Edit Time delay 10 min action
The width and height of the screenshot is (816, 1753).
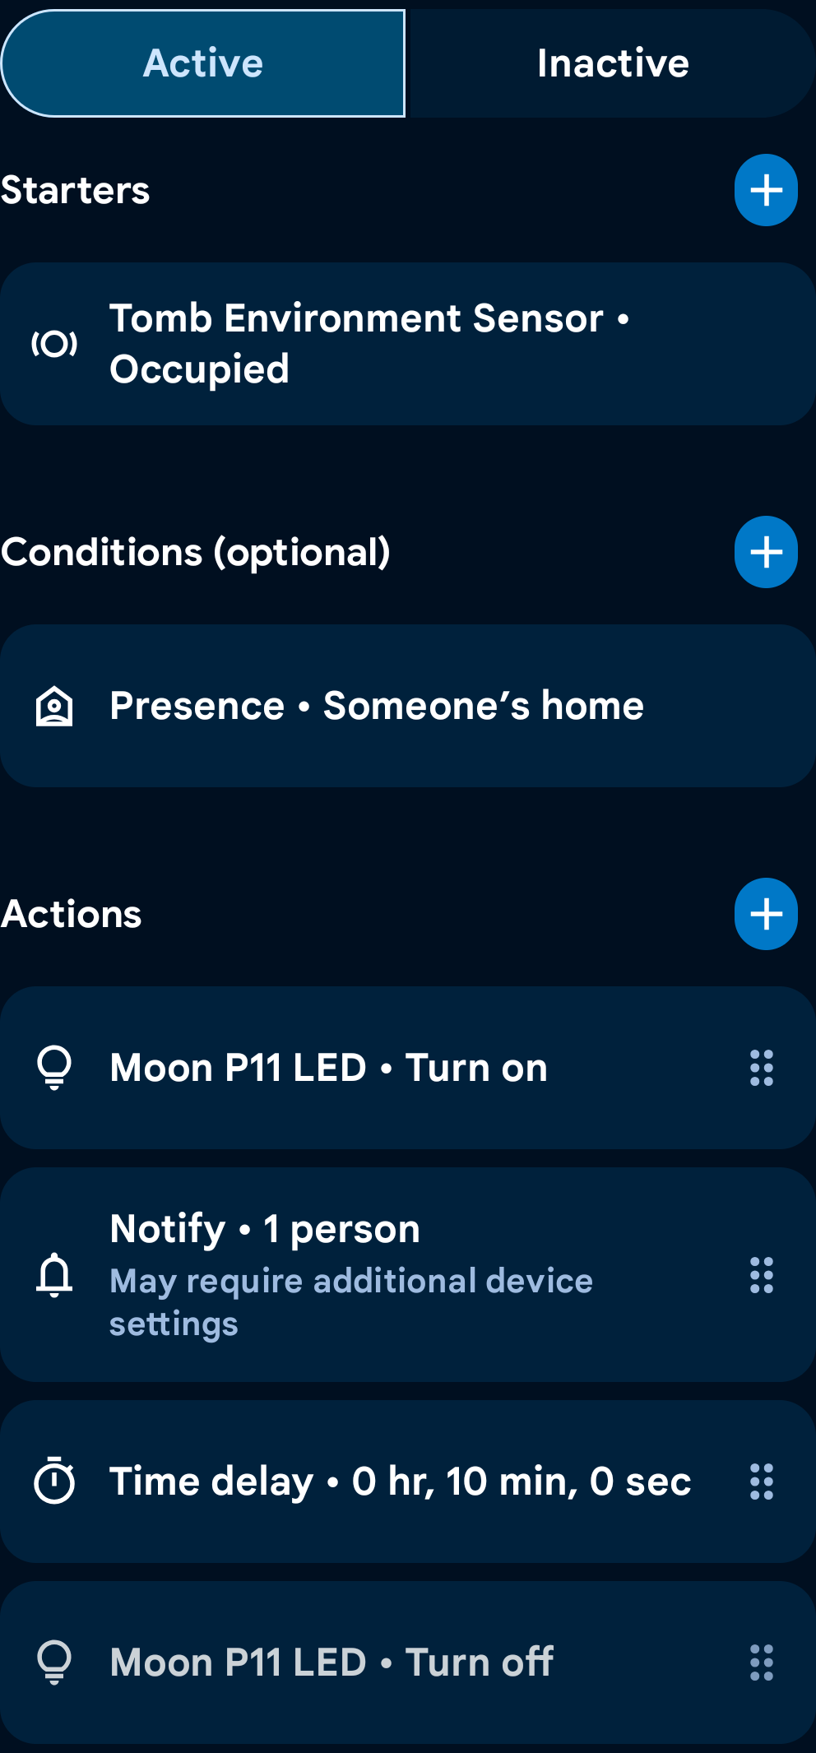(x=400, y=1482)
